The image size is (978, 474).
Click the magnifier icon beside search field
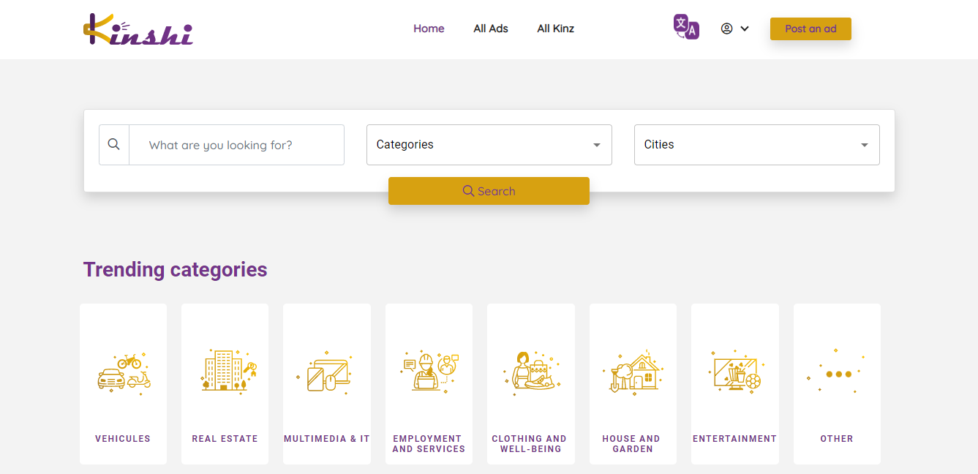tap(114, 145)
